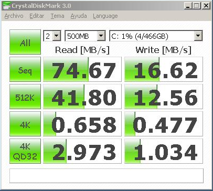Minimize the CrystalDiskMark window

188,6
